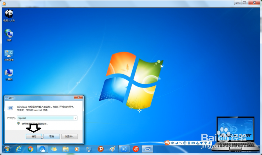Open Sticky Notes from the taskbar
Image resolution: width=262 pixels, height=155 pixels.
click(x=54, y=149)
